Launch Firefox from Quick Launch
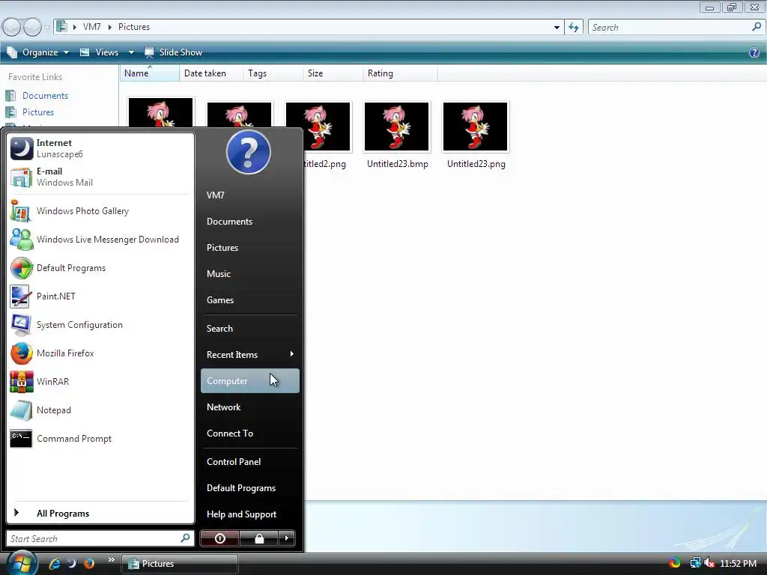767x575 pixels. pos(89,563)
